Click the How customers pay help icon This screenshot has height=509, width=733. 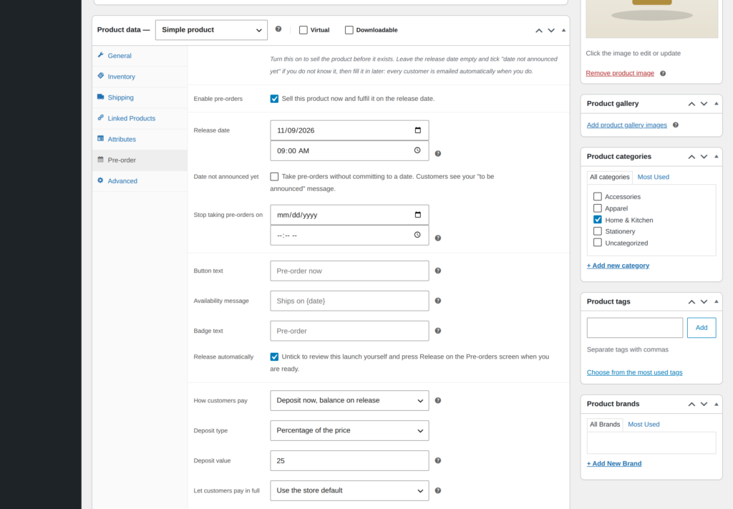438,401
